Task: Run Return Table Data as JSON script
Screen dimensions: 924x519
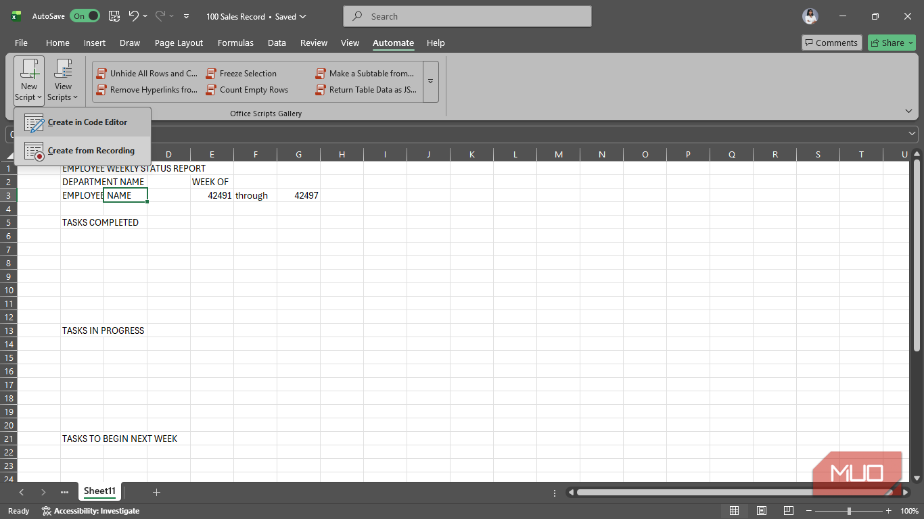Action: (367, 90)
